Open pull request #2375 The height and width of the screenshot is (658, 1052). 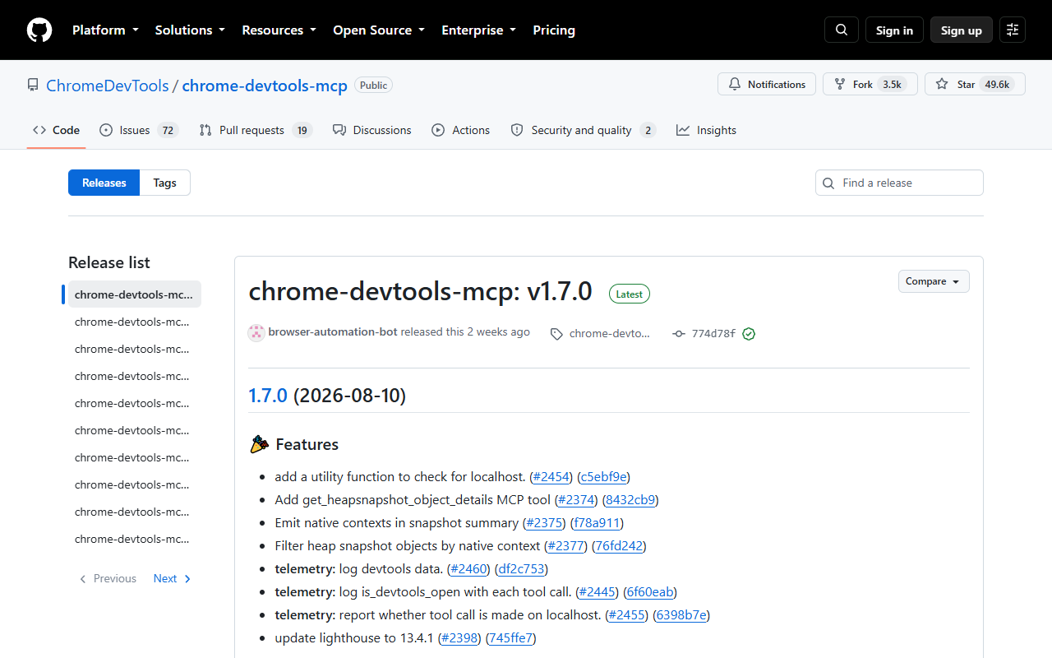coord(543,522)
